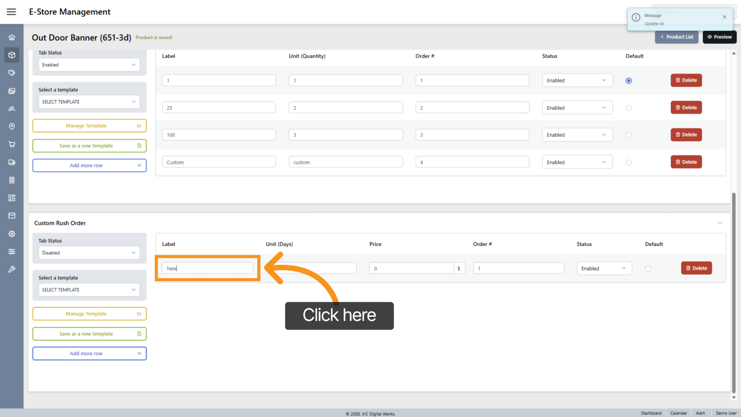
Task: Open Tab Status dropdown showing Disabled
Action: tap(89, 253)
